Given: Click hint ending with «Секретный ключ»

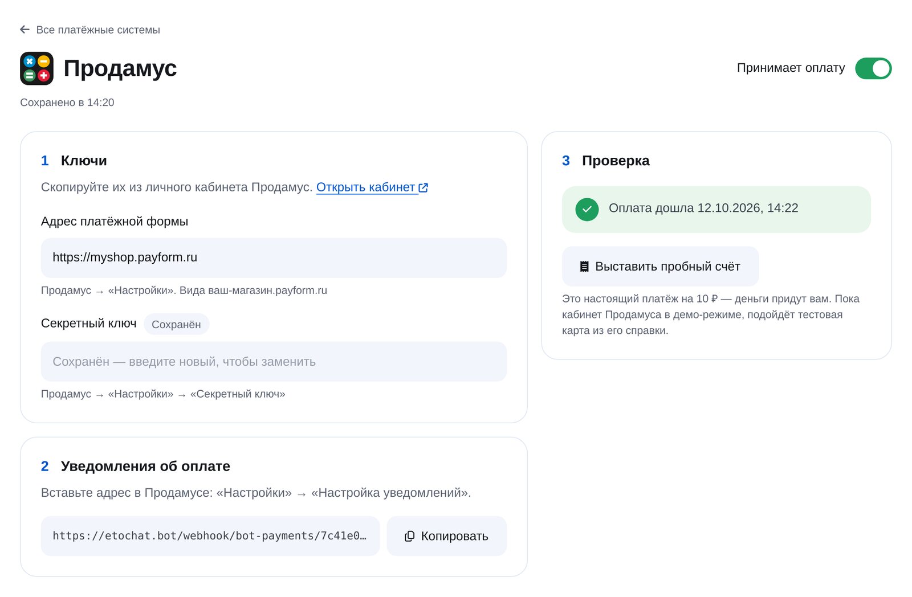Looking at the screenshot, I should (163, 394).
